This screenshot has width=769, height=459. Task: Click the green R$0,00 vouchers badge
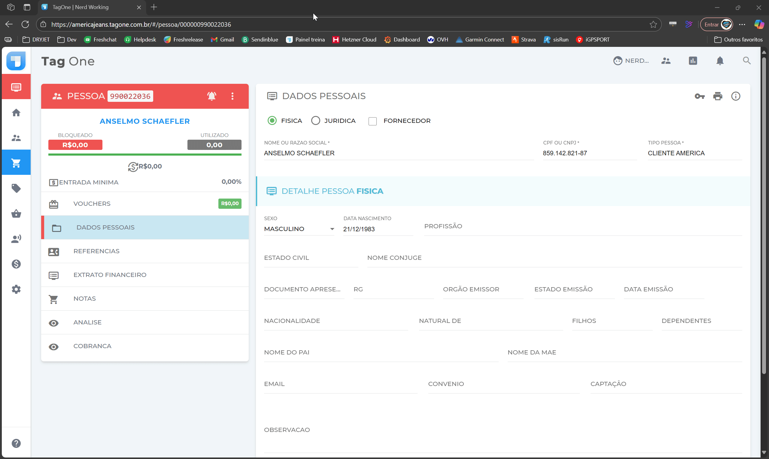pyautogui.click(x=230, y=204)
